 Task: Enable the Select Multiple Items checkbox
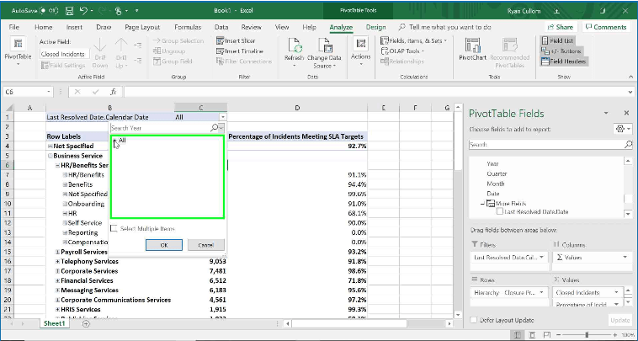click(x=114, y=228)
